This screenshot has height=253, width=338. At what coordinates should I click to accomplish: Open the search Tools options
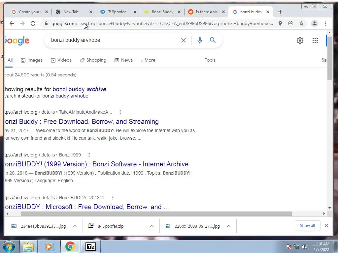[210, 60]
